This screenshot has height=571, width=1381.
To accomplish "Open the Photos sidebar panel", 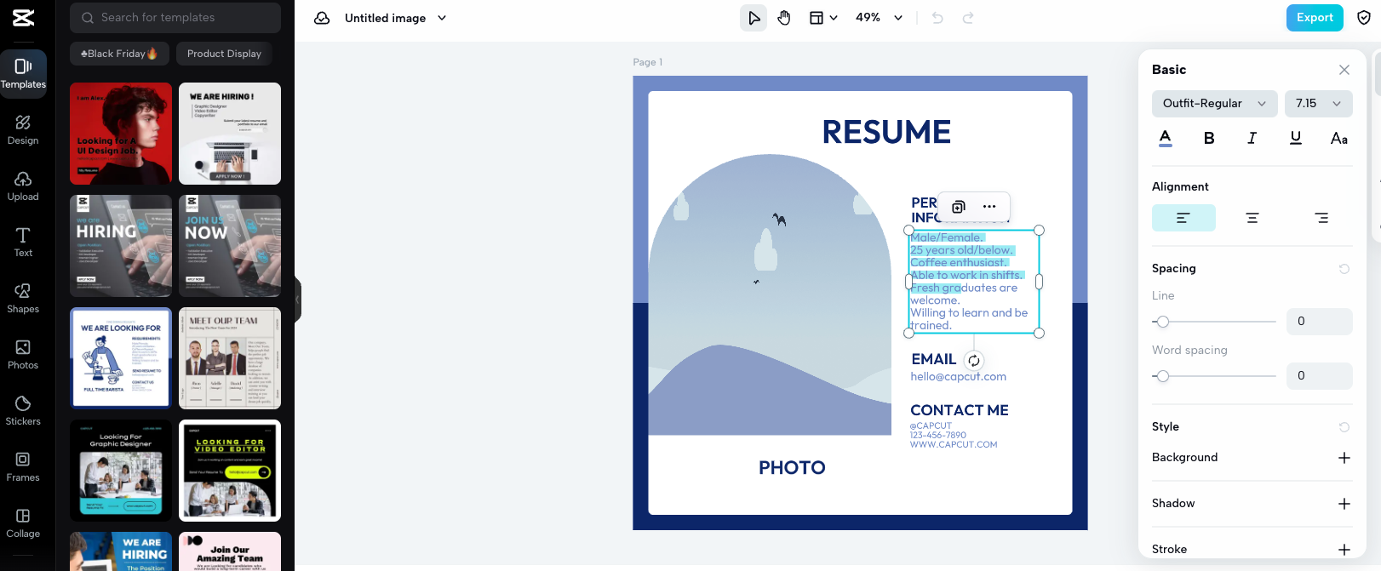I will tap(23, 354).
